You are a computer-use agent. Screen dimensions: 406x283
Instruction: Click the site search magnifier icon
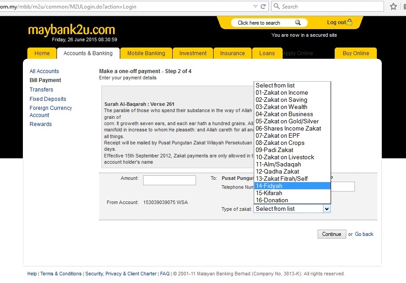tap(298, 22)
